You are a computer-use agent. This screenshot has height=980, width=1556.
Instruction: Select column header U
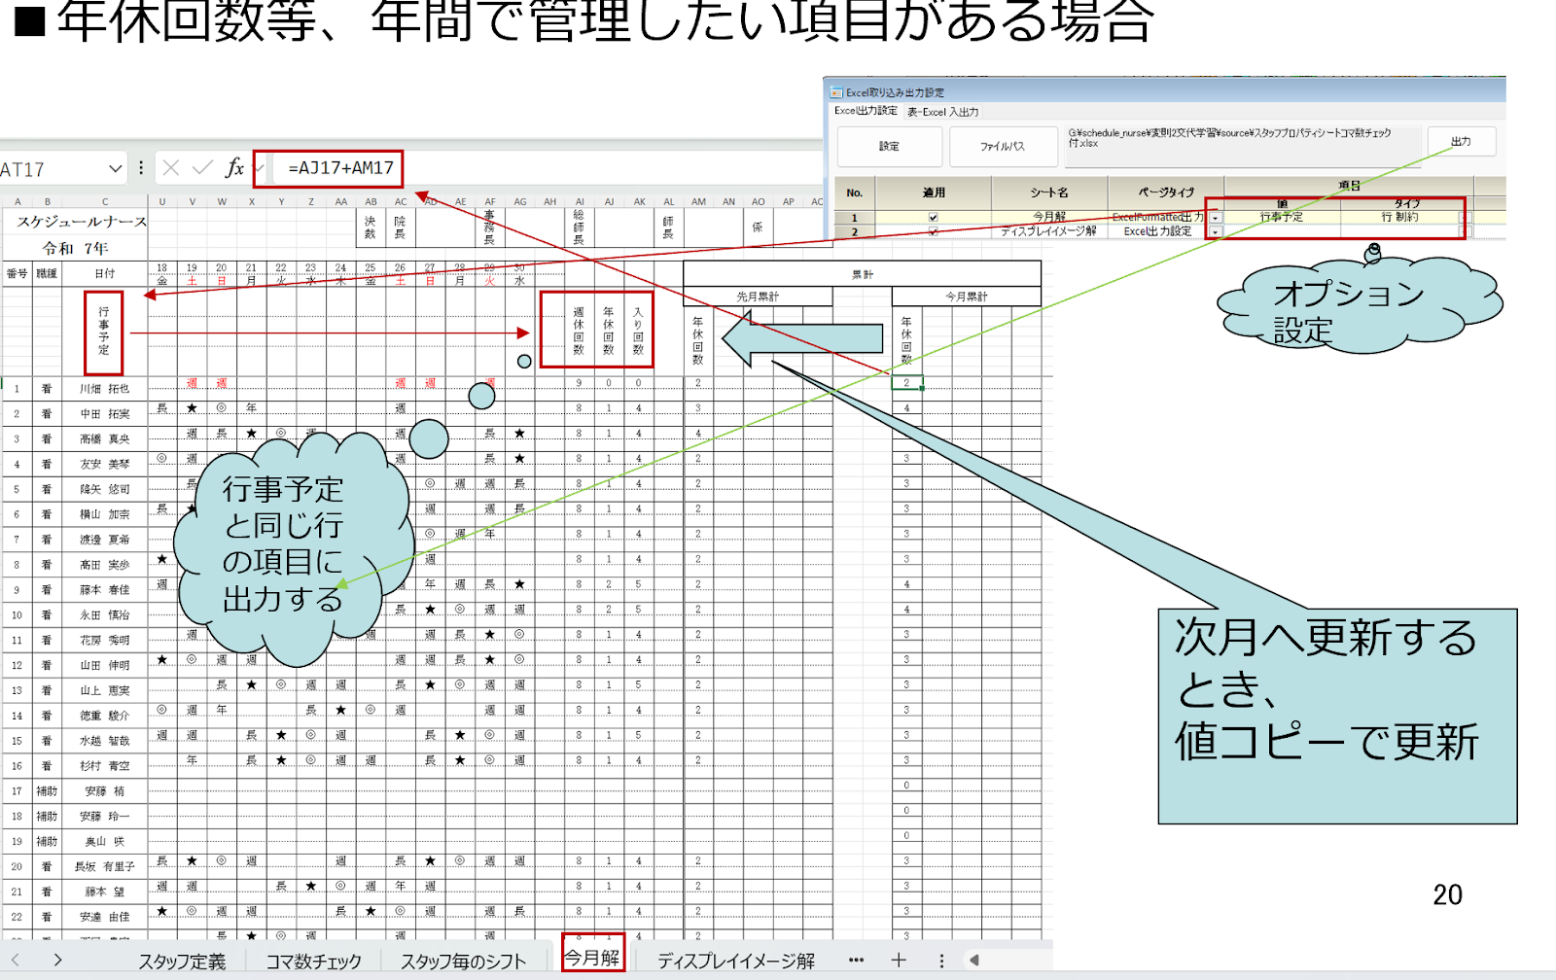point(162,202)
